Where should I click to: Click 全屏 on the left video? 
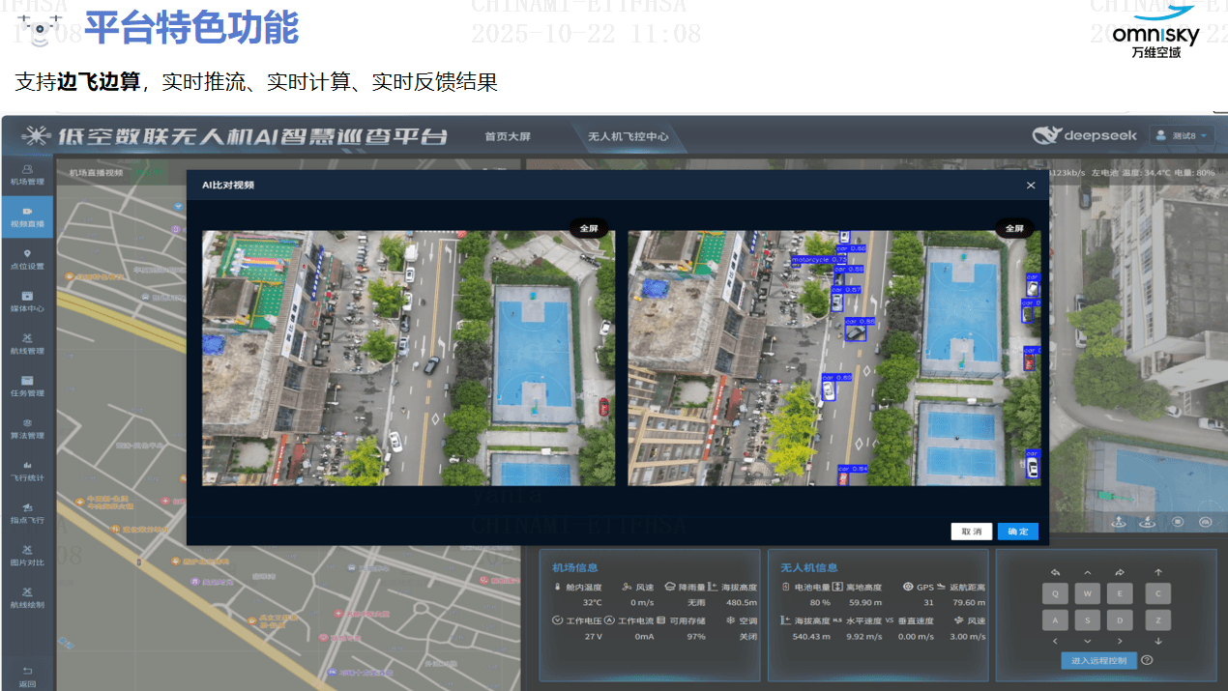tap(589, 229)
